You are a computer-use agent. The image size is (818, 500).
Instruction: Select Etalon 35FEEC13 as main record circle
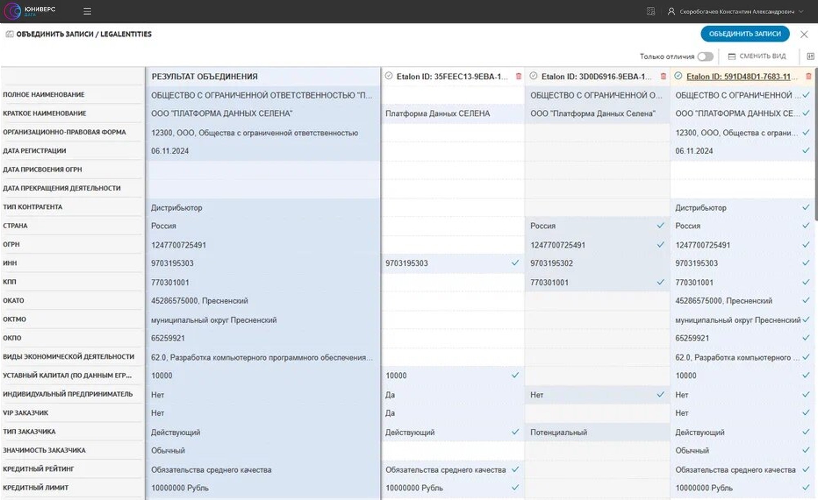pyautogui.click(x=388, y=76)
